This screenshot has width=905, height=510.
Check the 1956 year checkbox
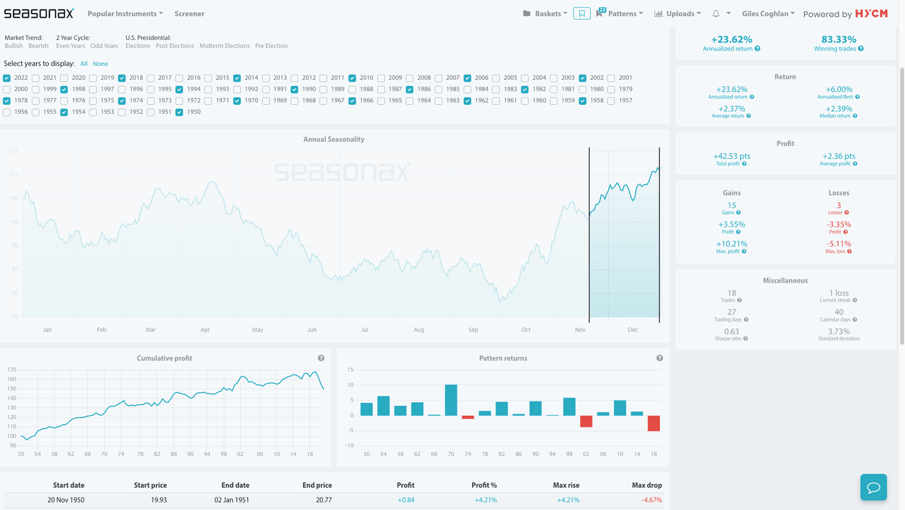pyautogui.click(x=6, y=112)
